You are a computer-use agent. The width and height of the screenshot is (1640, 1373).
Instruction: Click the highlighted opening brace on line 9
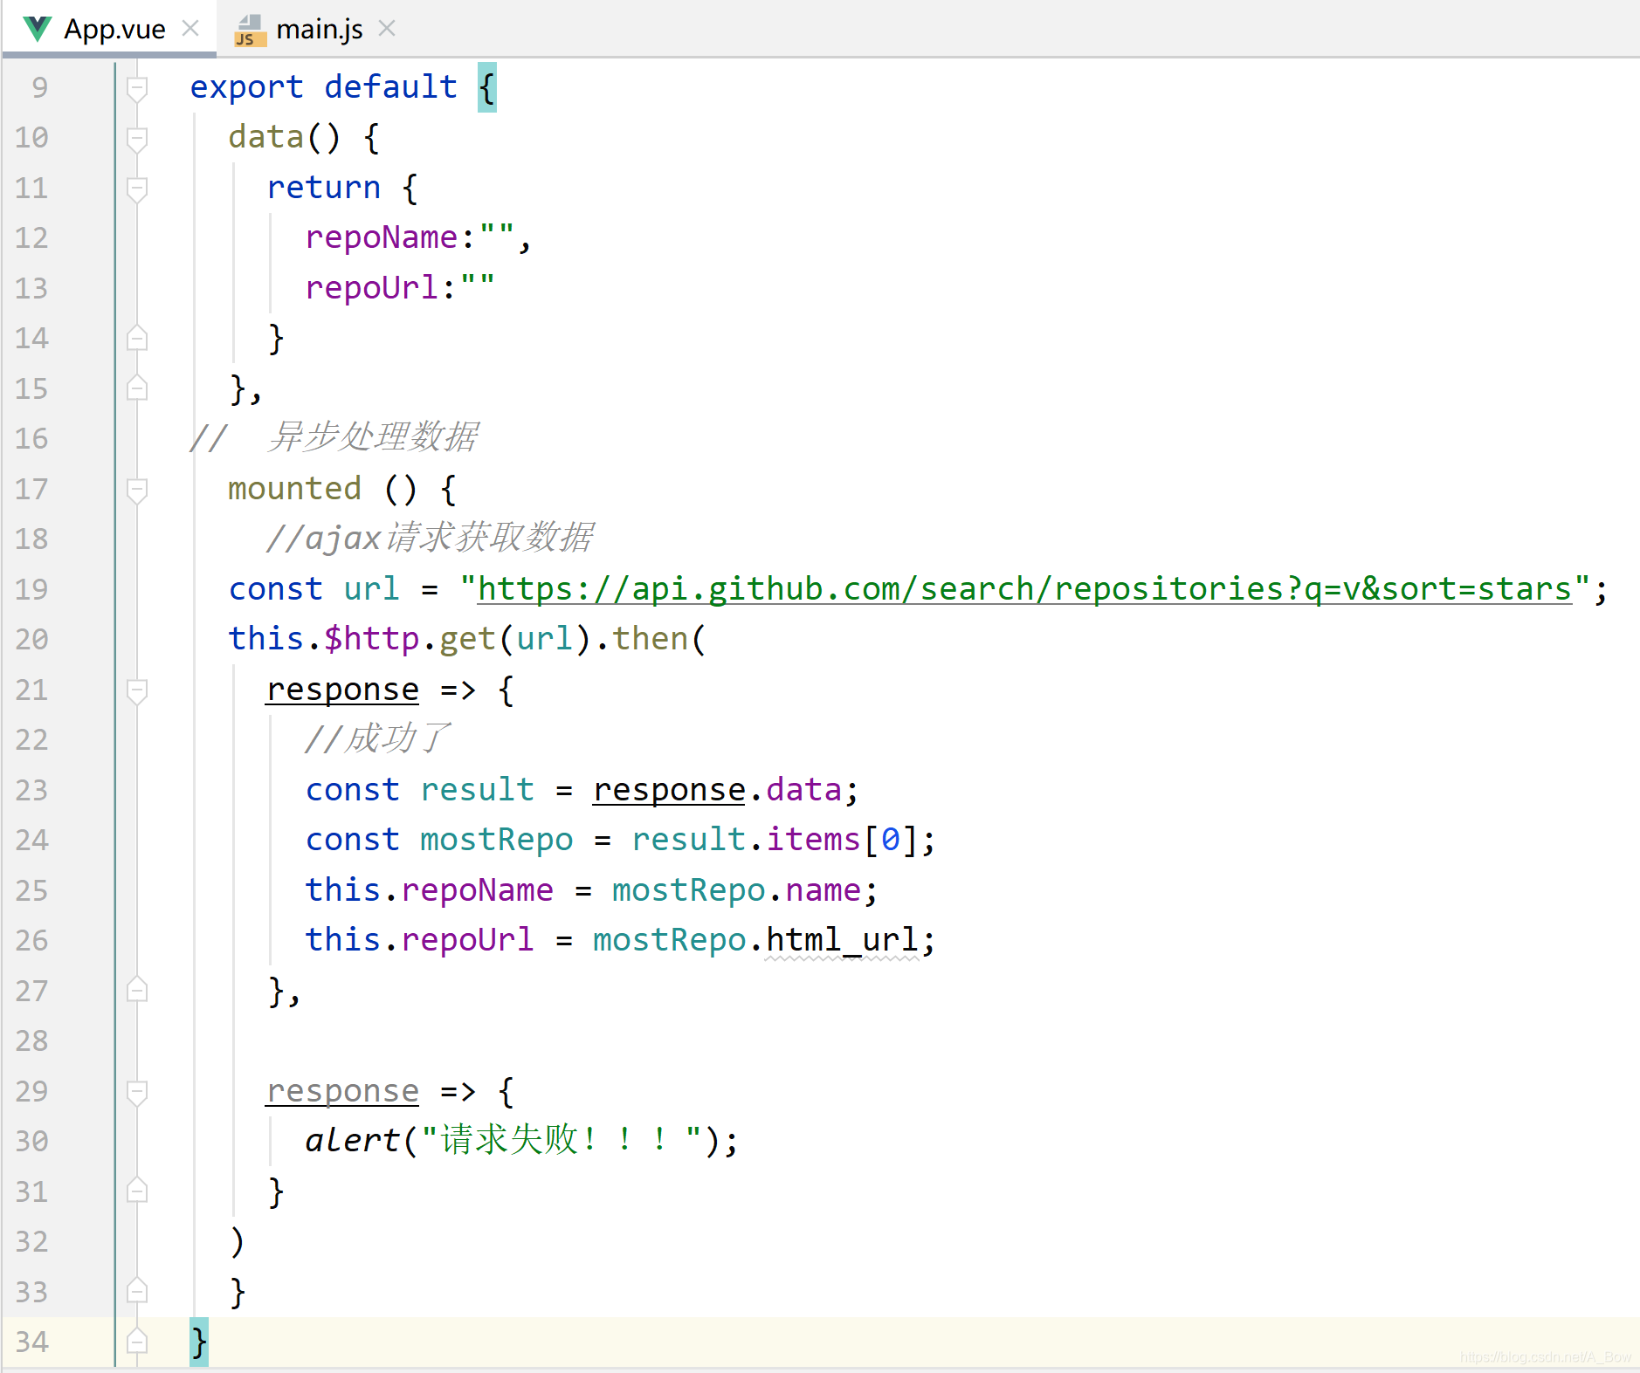tap(487, 87)
